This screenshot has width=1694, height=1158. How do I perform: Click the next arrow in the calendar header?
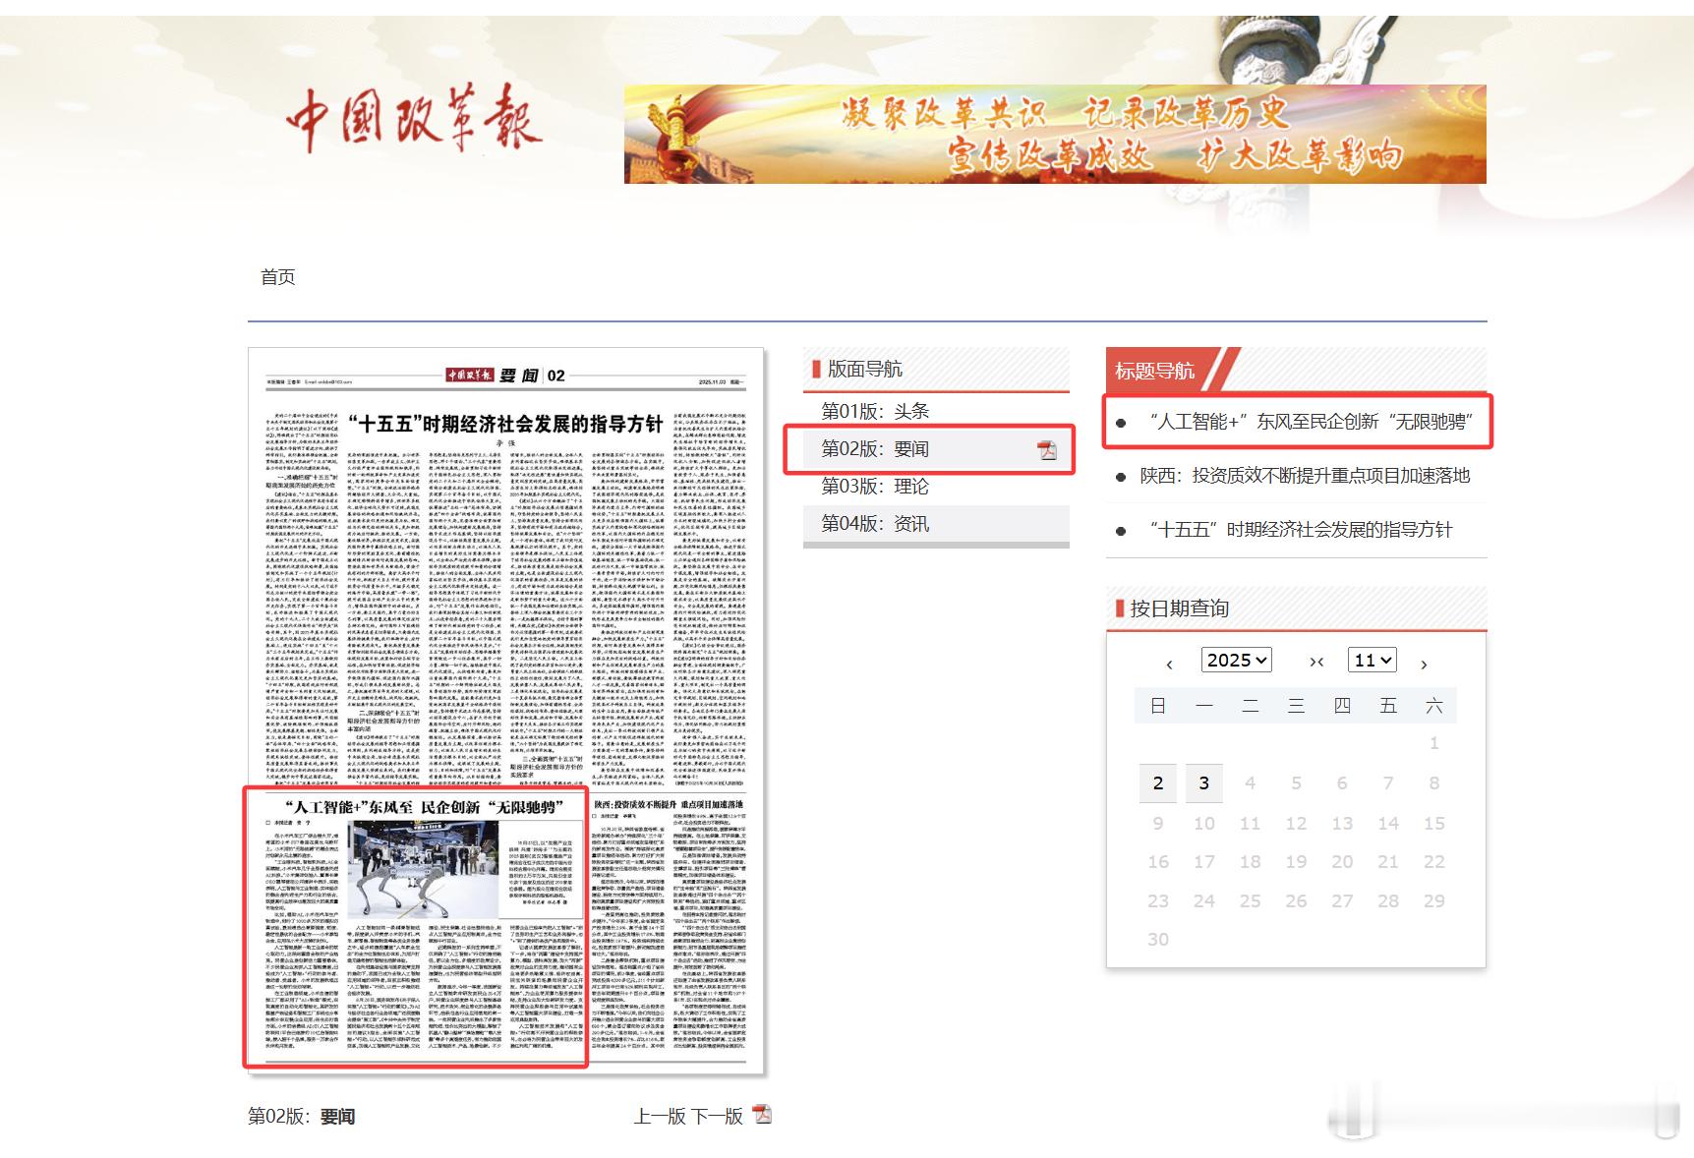pos(1426,664)
